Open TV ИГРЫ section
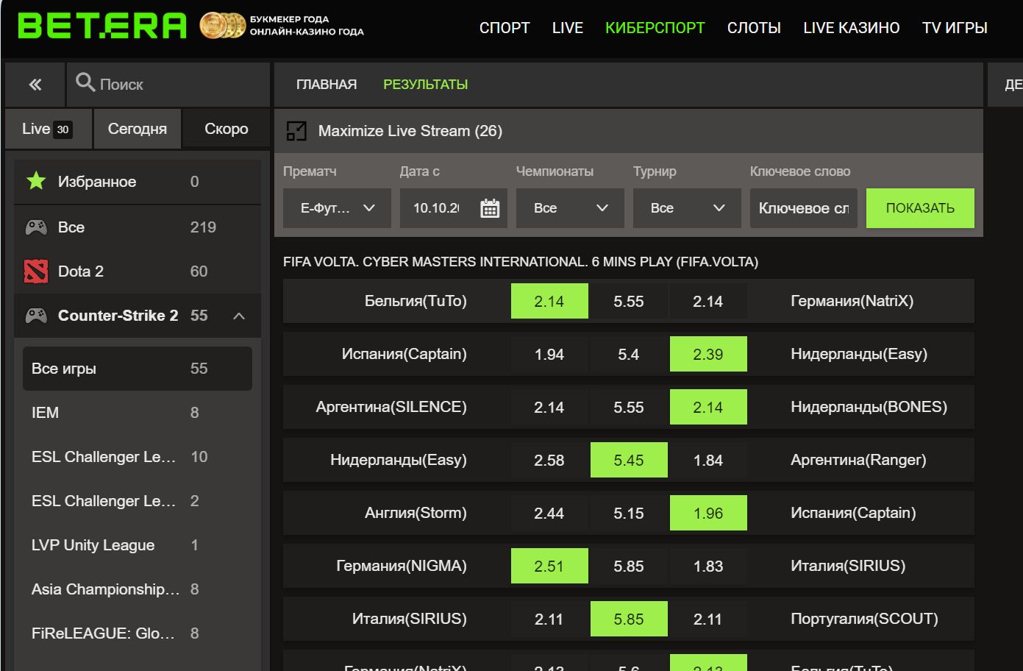Image resolution: width=1023 pixels, height=671 pixels. point(955,28)
